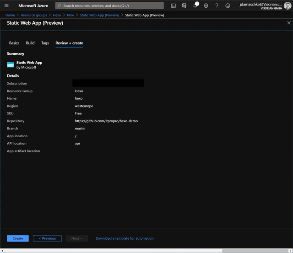This screenshot has height=253, width=293.
Task: Click the Previous button
Action: pos(47,238)
